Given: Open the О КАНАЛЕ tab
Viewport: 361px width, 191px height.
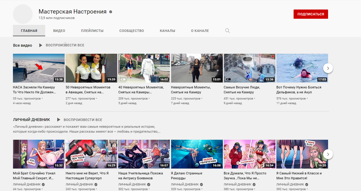Looking at the screenshot, I should (200, 31).
